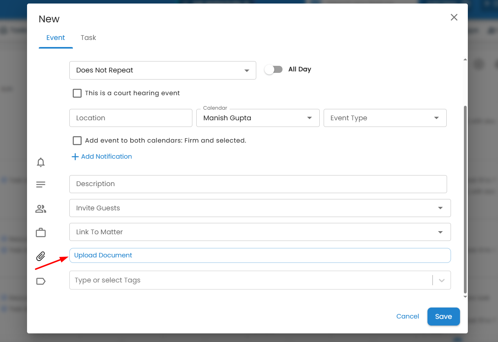Select the Event tab
Viewport: 498px width, 342px height.
click(56, 38)
